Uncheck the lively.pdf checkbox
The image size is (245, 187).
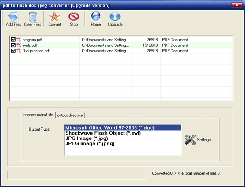(x=13, y=45)
